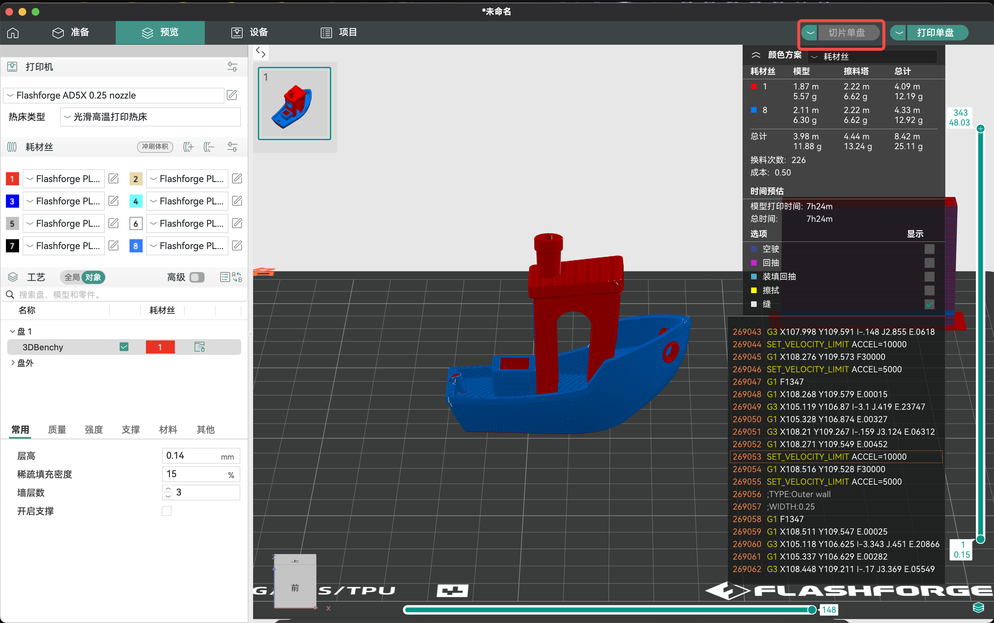Click the layer height input field
This screenshot has width=994, height=623.
(x=201, y=456)
